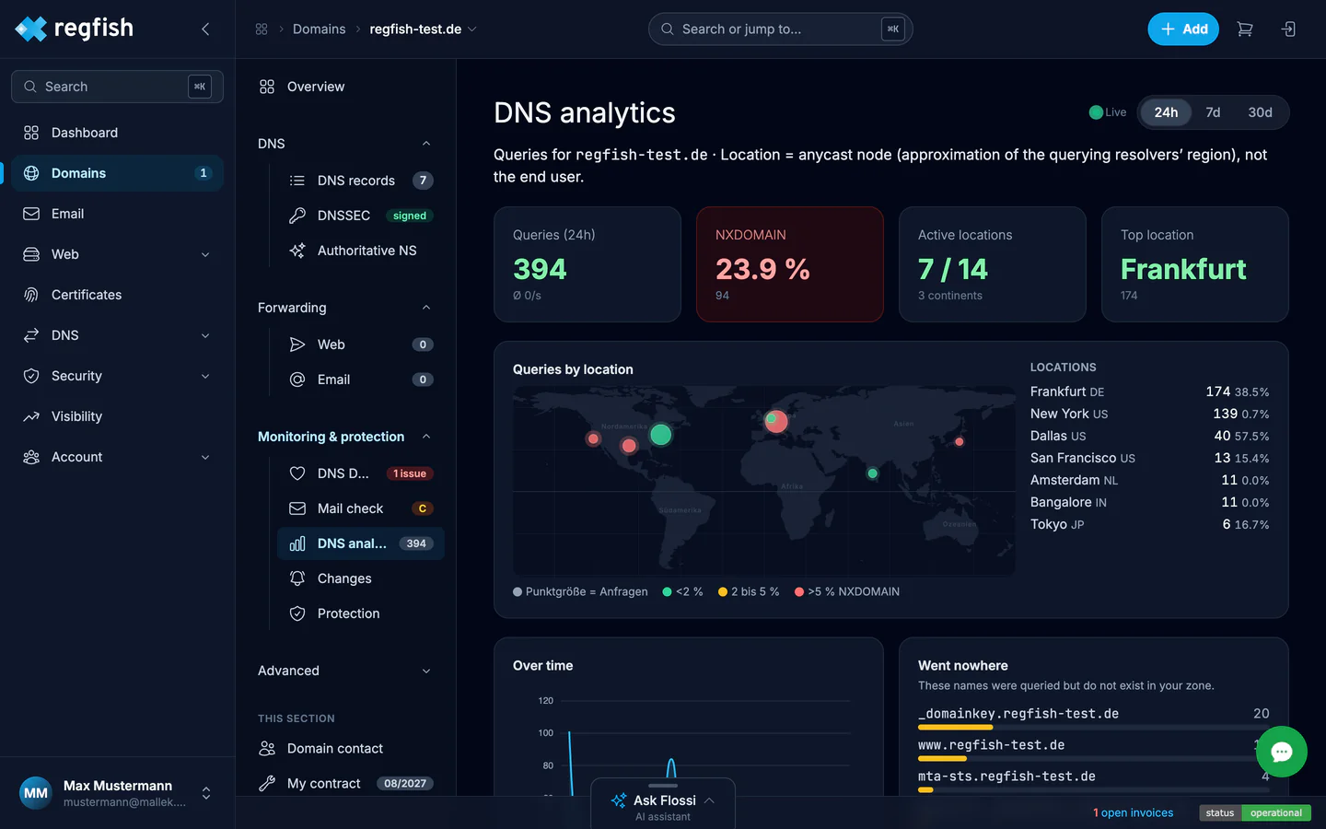Select DNS anal... sidebar item

click(x=360, y=543)
